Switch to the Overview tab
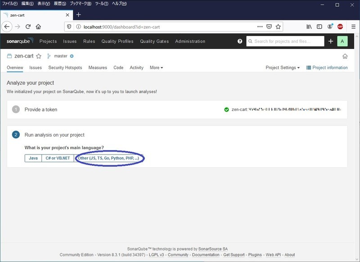The height and width of the screenshot is (262, 360). 15,67
